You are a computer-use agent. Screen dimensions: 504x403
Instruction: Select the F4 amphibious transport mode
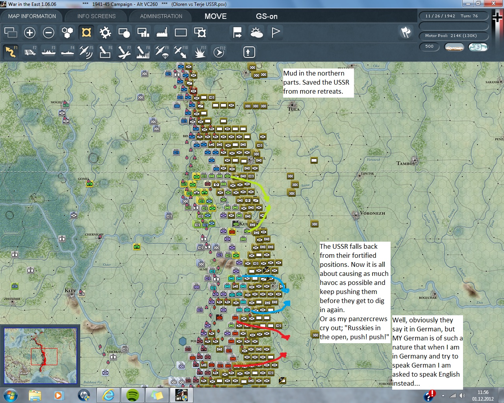click(67, 52)
